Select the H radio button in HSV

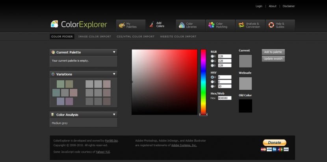pyautogui.click(x=212, y=77)
